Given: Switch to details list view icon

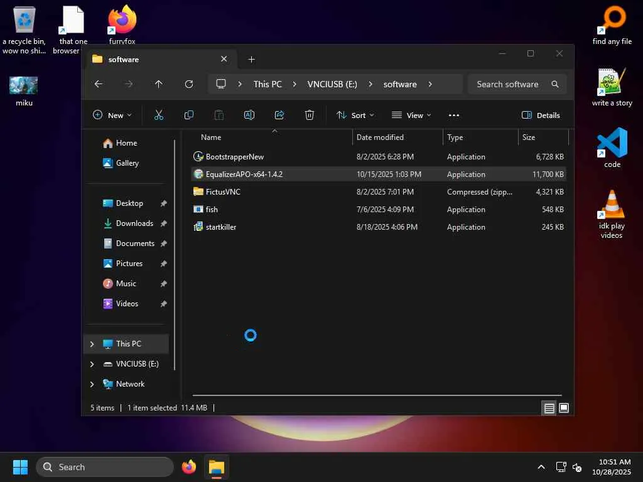Looking at the screenshot, I should pyautogui.click(x=549, y=408).
